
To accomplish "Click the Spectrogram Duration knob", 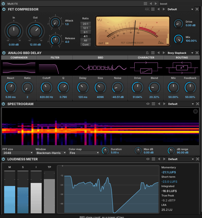I will [105, 151].
